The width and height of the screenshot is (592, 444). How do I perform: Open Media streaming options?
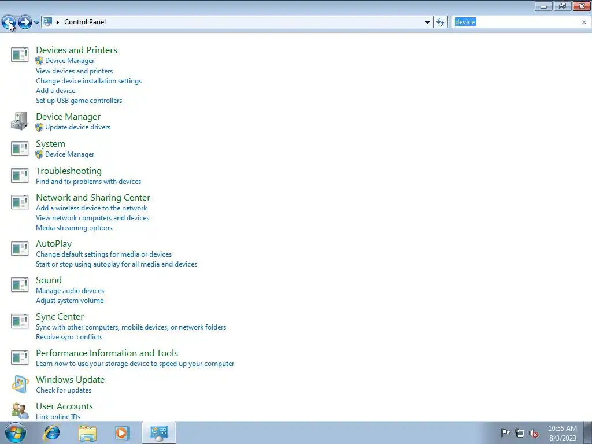pos(74,228)
